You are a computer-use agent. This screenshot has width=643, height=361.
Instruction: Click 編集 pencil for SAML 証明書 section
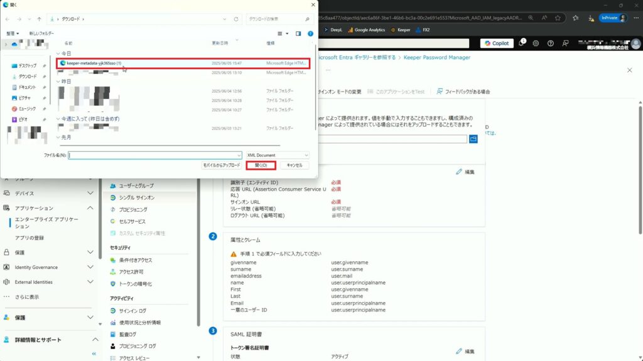[x=465, y=351]
